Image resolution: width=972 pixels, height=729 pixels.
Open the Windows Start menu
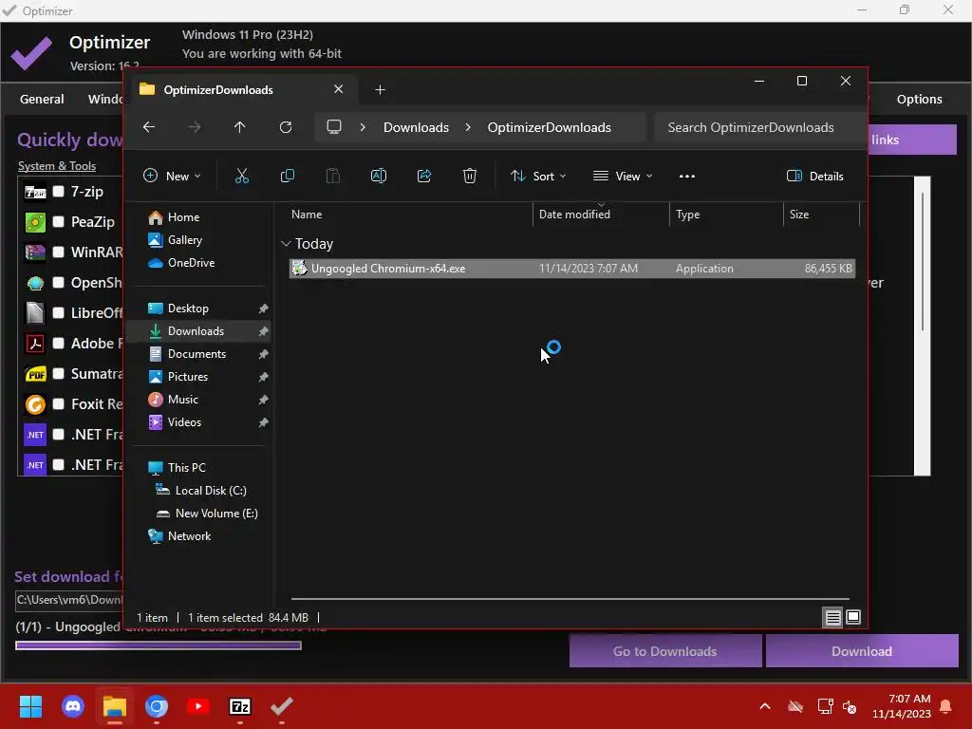coord(31,706)
